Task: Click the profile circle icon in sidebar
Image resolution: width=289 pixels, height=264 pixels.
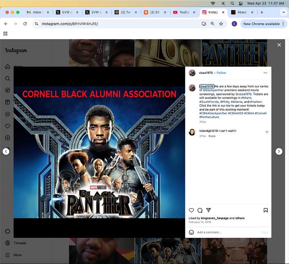Action: [8, 232]
